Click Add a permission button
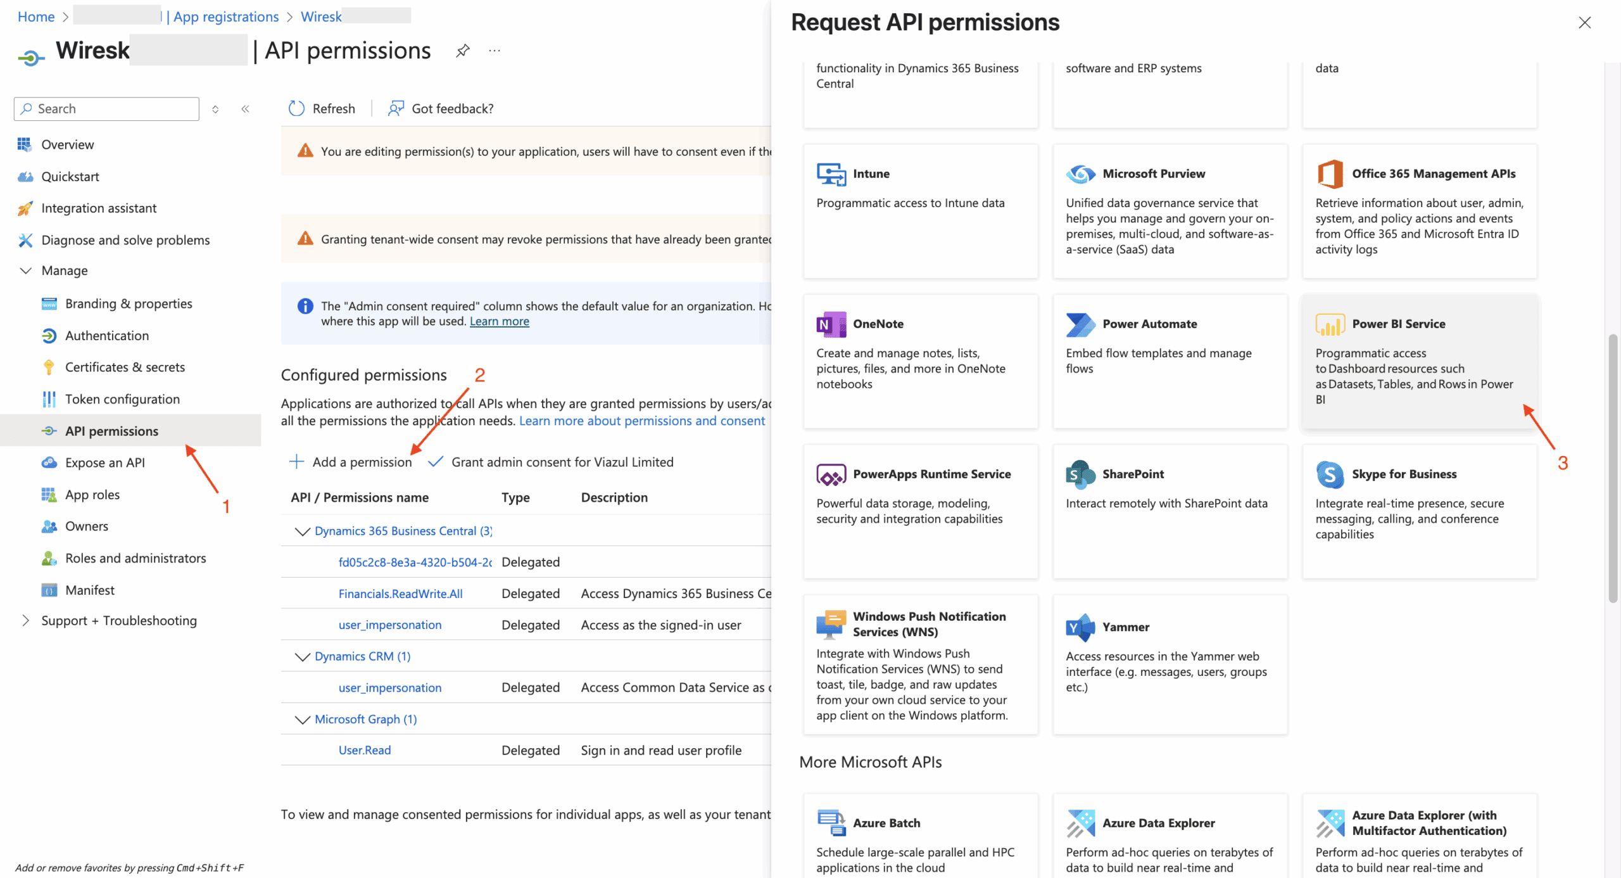The height and width of the screenshot is (878, 1621). tap(350, 462)
